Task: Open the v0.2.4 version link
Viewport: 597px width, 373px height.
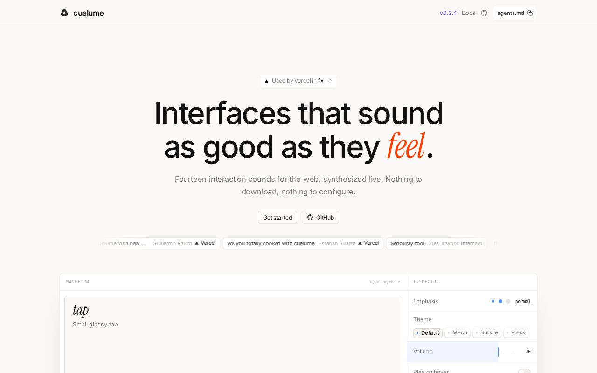Action: click(x=448, y=13)
